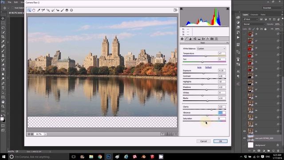Click the before/after view toggle button
This screenshot has width=284, height=160.
click(x=162, y=134)
